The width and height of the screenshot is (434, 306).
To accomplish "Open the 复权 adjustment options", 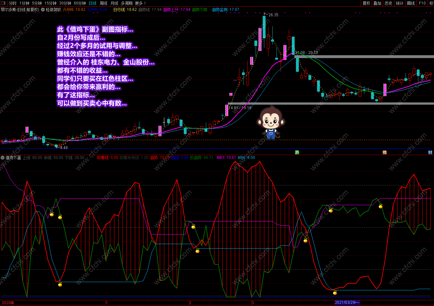I will tap(366, 3).
